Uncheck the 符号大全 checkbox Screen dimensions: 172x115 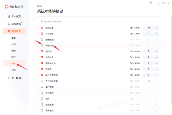click(x=42, y=57)
